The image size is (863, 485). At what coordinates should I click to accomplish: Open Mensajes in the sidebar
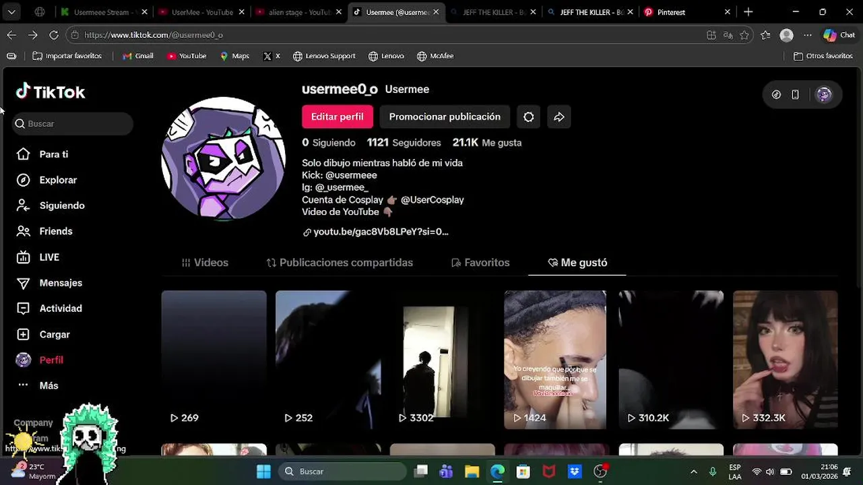[x=49, y=283]
